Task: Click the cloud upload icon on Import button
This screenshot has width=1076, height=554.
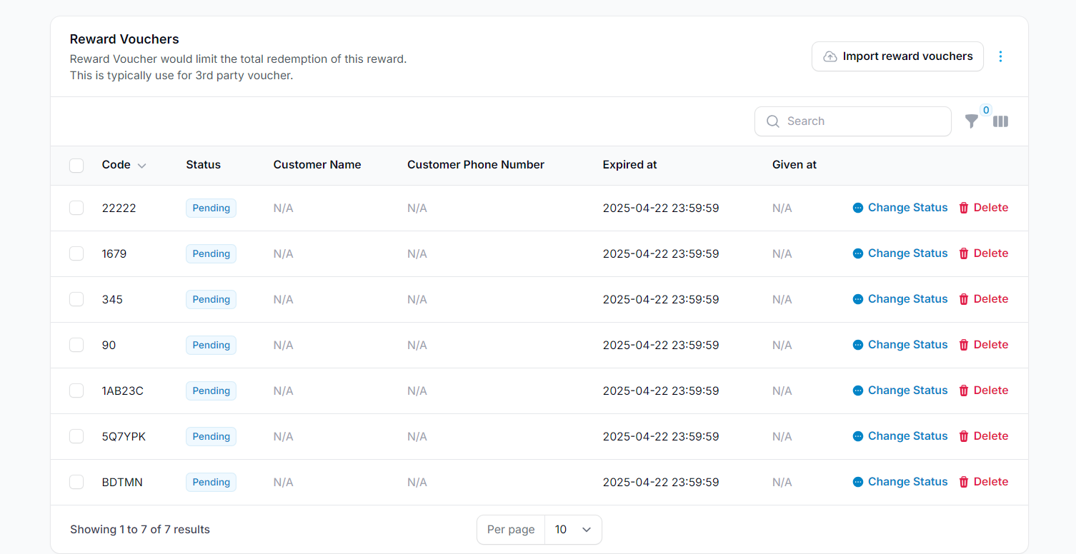Action: pos(830,56)
